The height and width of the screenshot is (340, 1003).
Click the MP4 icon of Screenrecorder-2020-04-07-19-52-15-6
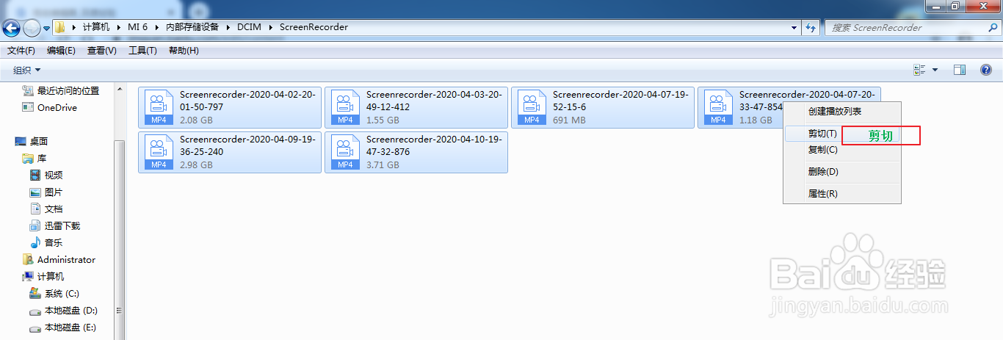pyautogui.click(x=531, y=107)
